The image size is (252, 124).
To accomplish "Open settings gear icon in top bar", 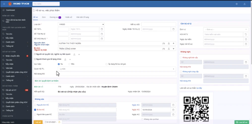I will [237, 4].
